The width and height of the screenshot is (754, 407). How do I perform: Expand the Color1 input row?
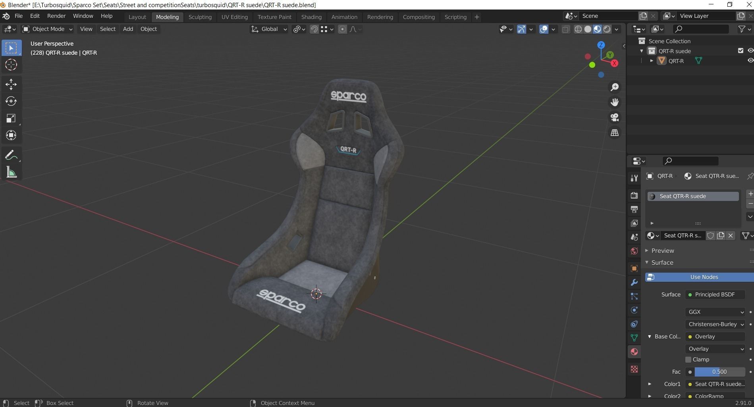(650, 384)
